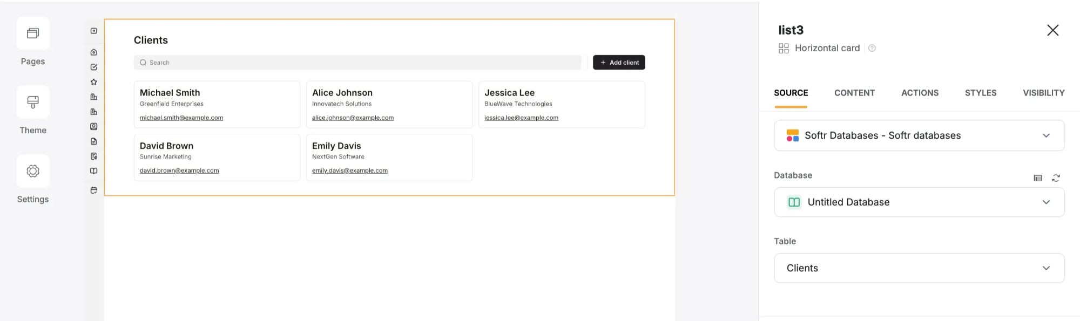Select the locked document page icon

tap(93, 156)
